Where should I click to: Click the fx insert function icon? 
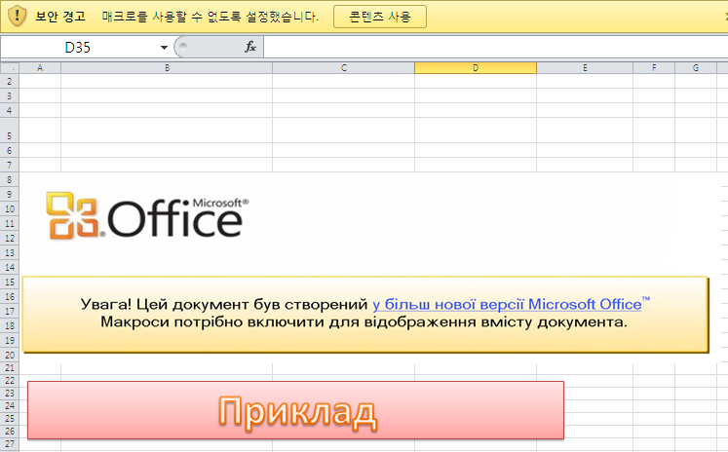pyautogui.click(x=250, y=47)
